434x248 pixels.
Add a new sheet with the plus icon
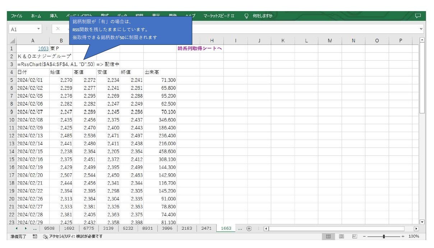point(249,229)
